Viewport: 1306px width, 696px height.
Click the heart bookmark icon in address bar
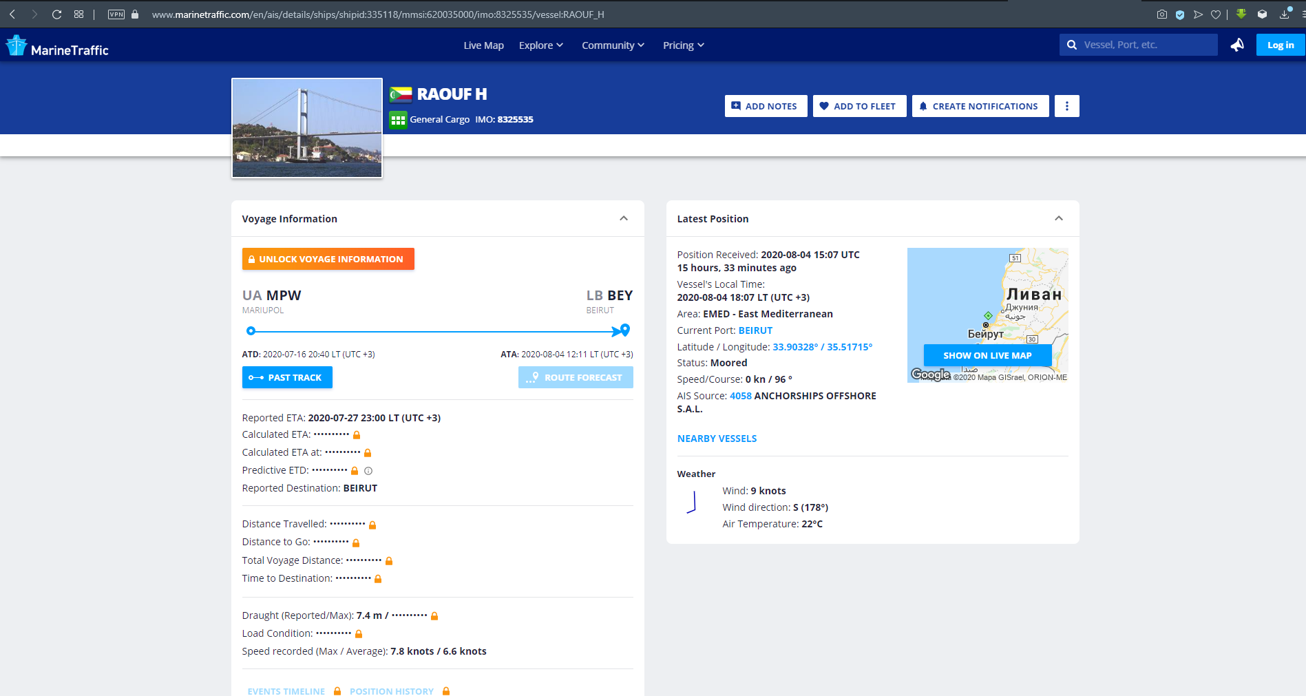click(1216, 14)
